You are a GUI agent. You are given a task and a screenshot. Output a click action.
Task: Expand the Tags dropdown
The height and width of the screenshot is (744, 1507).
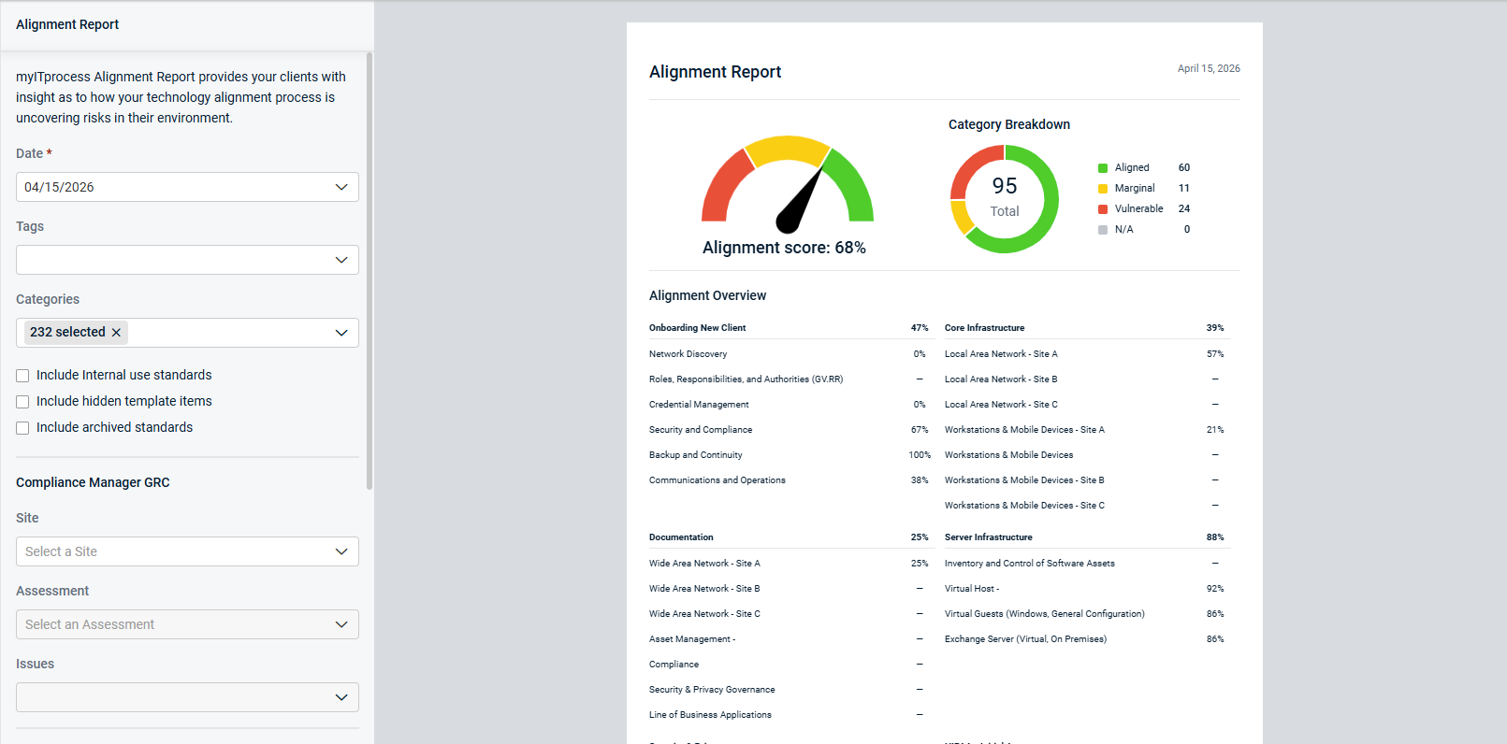341,260
